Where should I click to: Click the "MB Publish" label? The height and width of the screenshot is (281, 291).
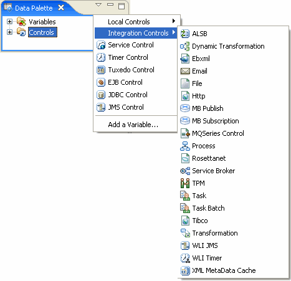pos(208,108)
